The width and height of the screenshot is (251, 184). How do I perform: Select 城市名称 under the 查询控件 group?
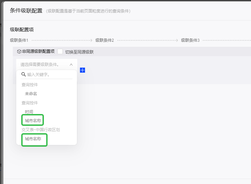click(x=33, y=120)
